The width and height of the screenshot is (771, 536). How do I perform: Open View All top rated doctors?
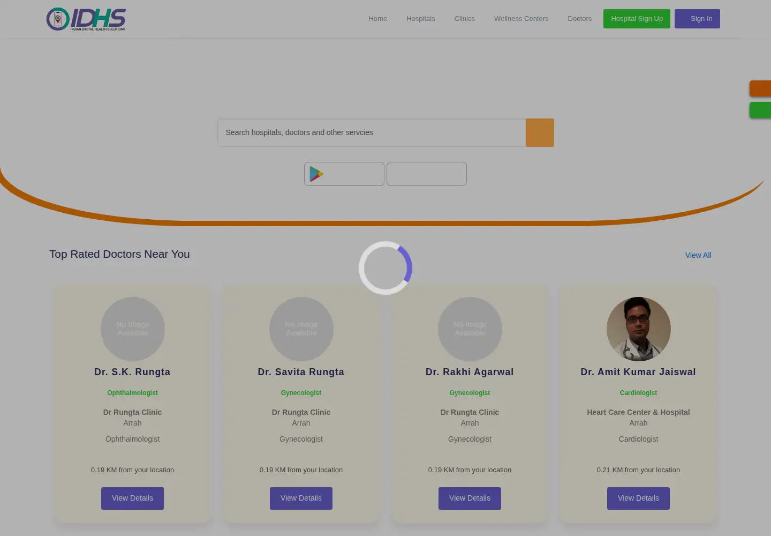698,255
